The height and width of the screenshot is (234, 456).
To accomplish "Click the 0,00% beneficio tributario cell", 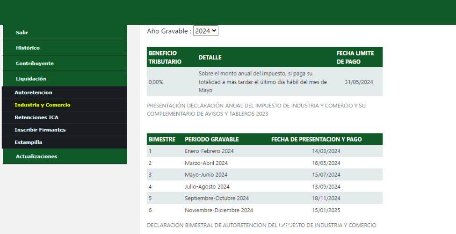I will pyautogui.click(x=156, y=82).
